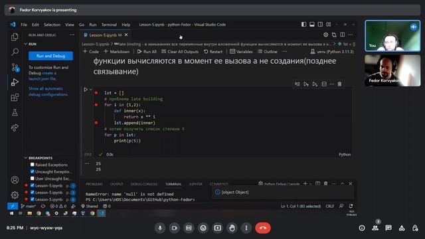Image resolution: width=425 pixels, height=239 pixels.
Task: Switch to the DEBUG CONSOLE tab
Action: point(144,184)
